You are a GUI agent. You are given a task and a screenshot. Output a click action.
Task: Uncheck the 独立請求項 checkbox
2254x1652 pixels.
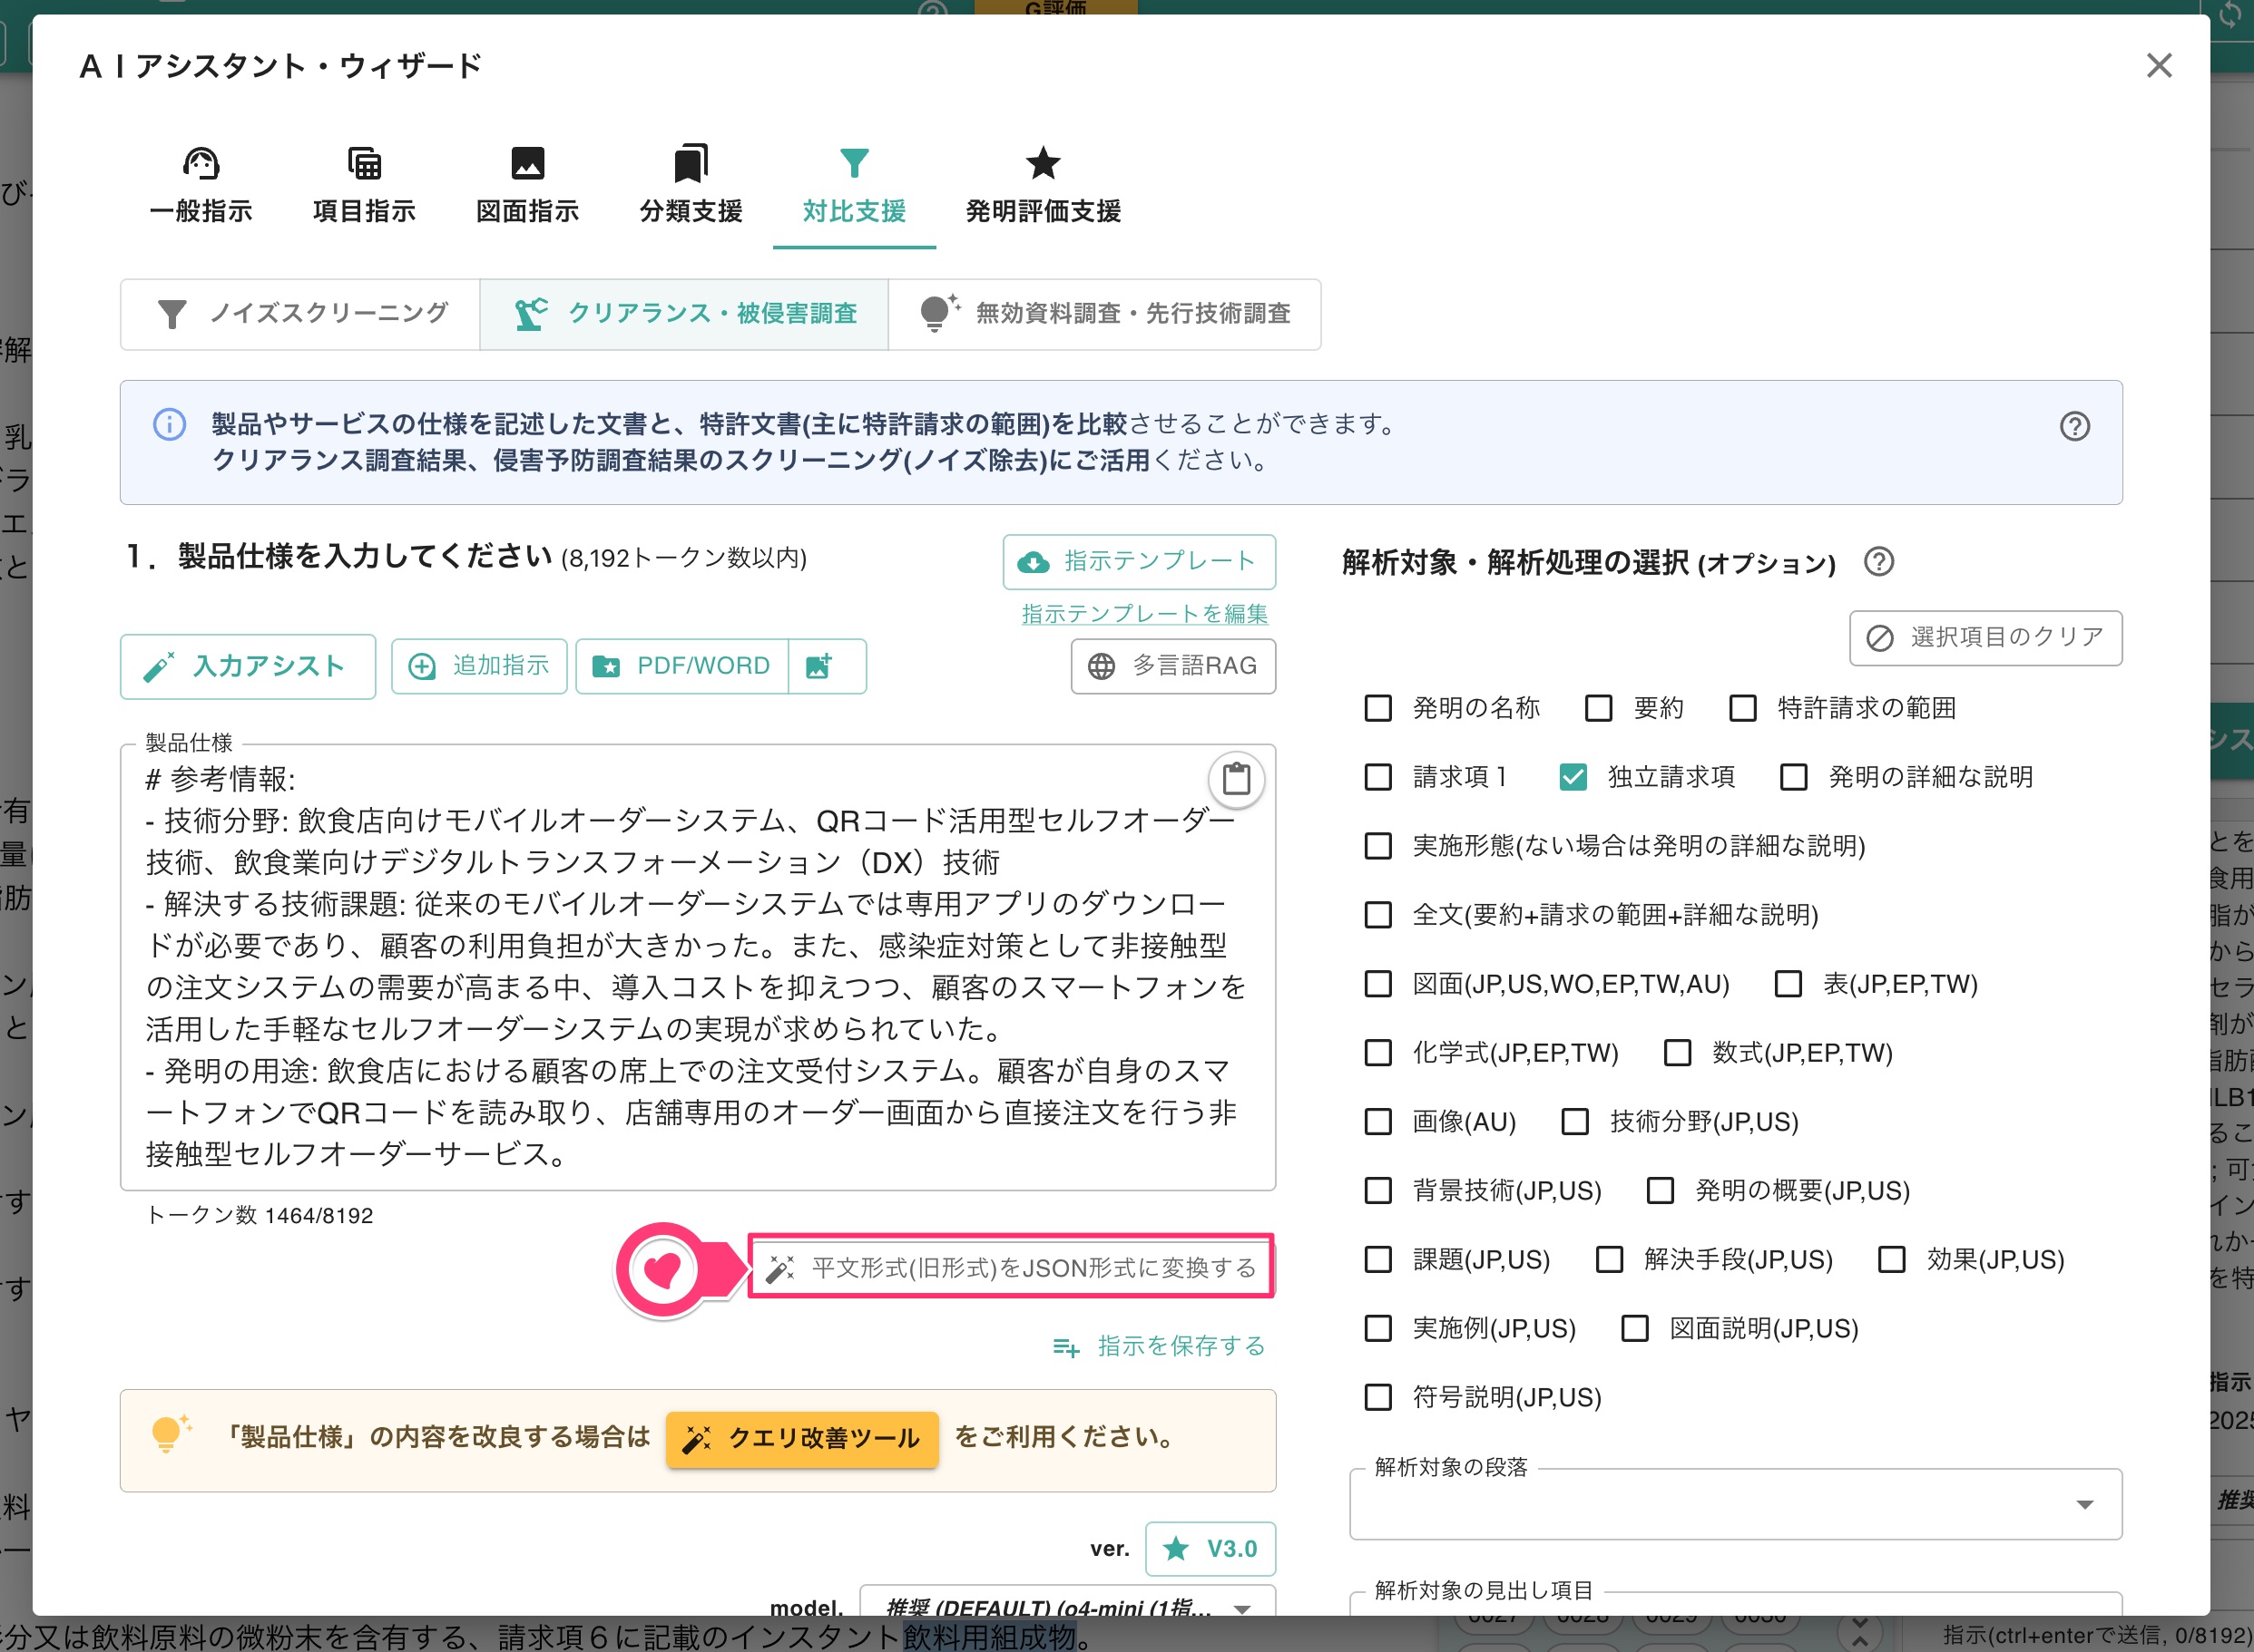(1573, 778)
